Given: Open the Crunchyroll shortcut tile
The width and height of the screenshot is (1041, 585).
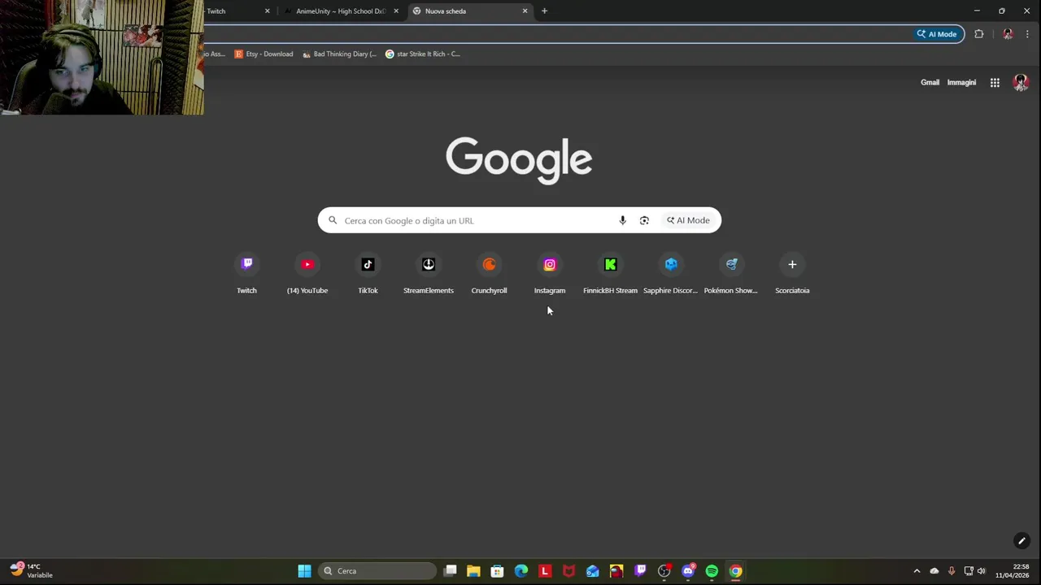Looking at the screenshot, I should click(489, 275).
